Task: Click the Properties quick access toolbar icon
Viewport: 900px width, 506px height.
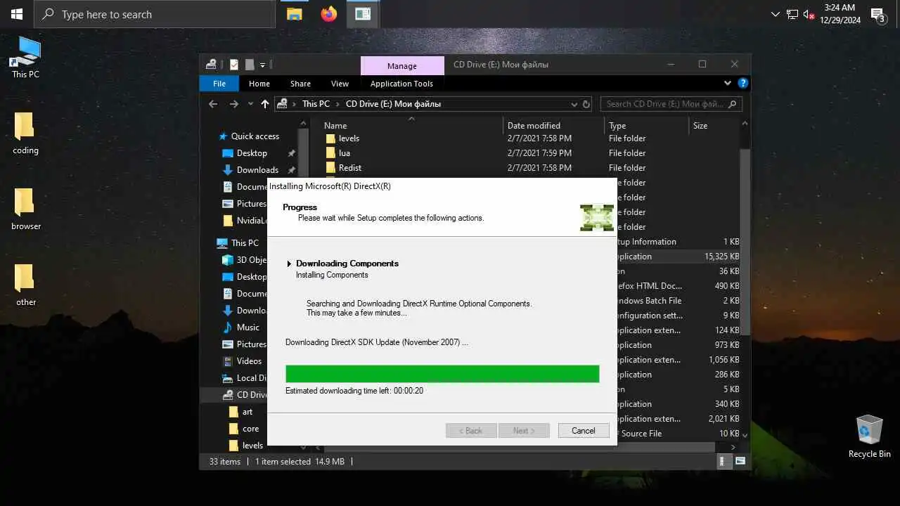Action: tap(234, 65)
